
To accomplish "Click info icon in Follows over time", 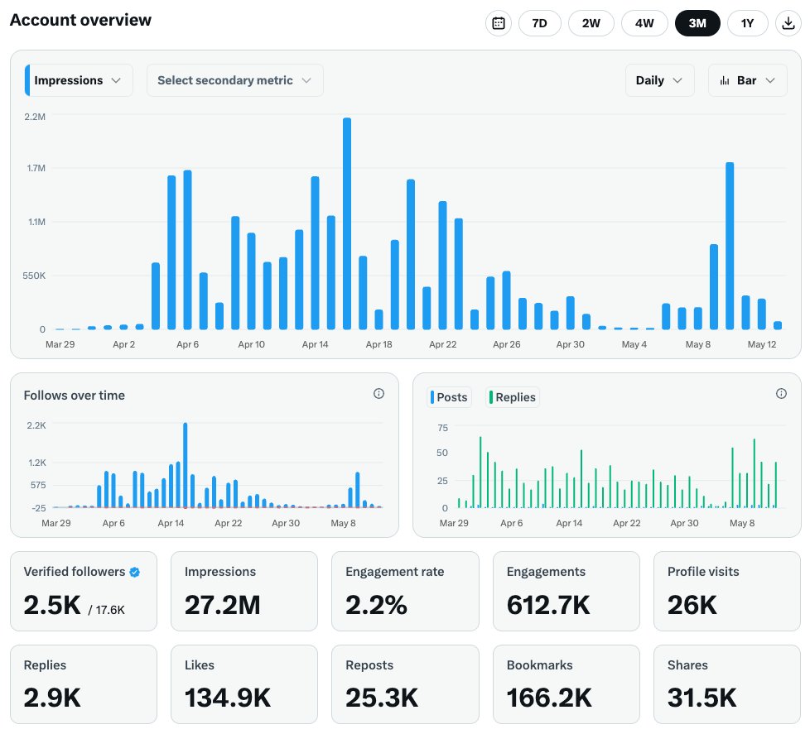I will [x=378, y=394].
